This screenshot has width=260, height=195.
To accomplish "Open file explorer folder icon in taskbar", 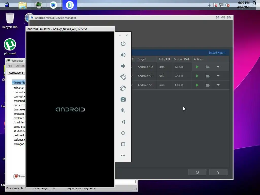I will click(x=23, y=5).
